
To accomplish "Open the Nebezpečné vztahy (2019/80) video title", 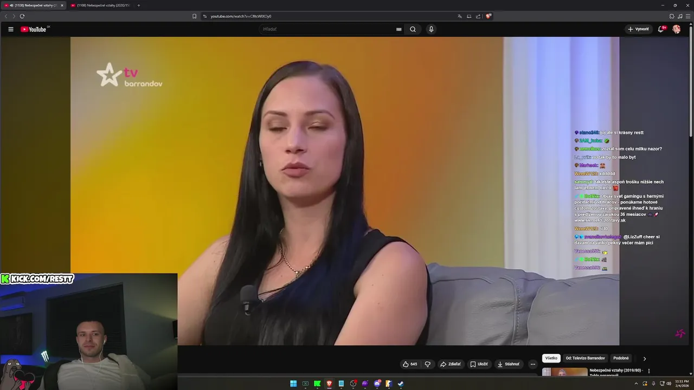I will point(616,372).
